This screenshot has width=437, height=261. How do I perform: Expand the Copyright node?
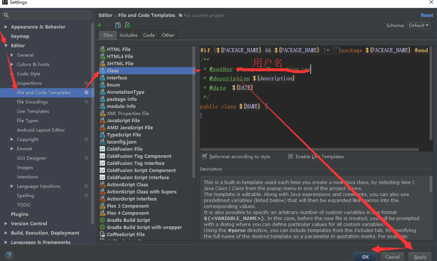tap(12, 139)
